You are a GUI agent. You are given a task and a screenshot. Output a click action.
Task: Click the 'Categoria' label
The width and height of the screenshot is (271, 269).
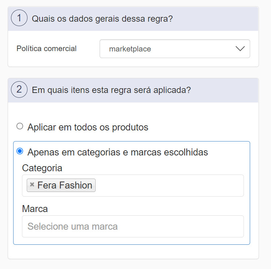42,168
